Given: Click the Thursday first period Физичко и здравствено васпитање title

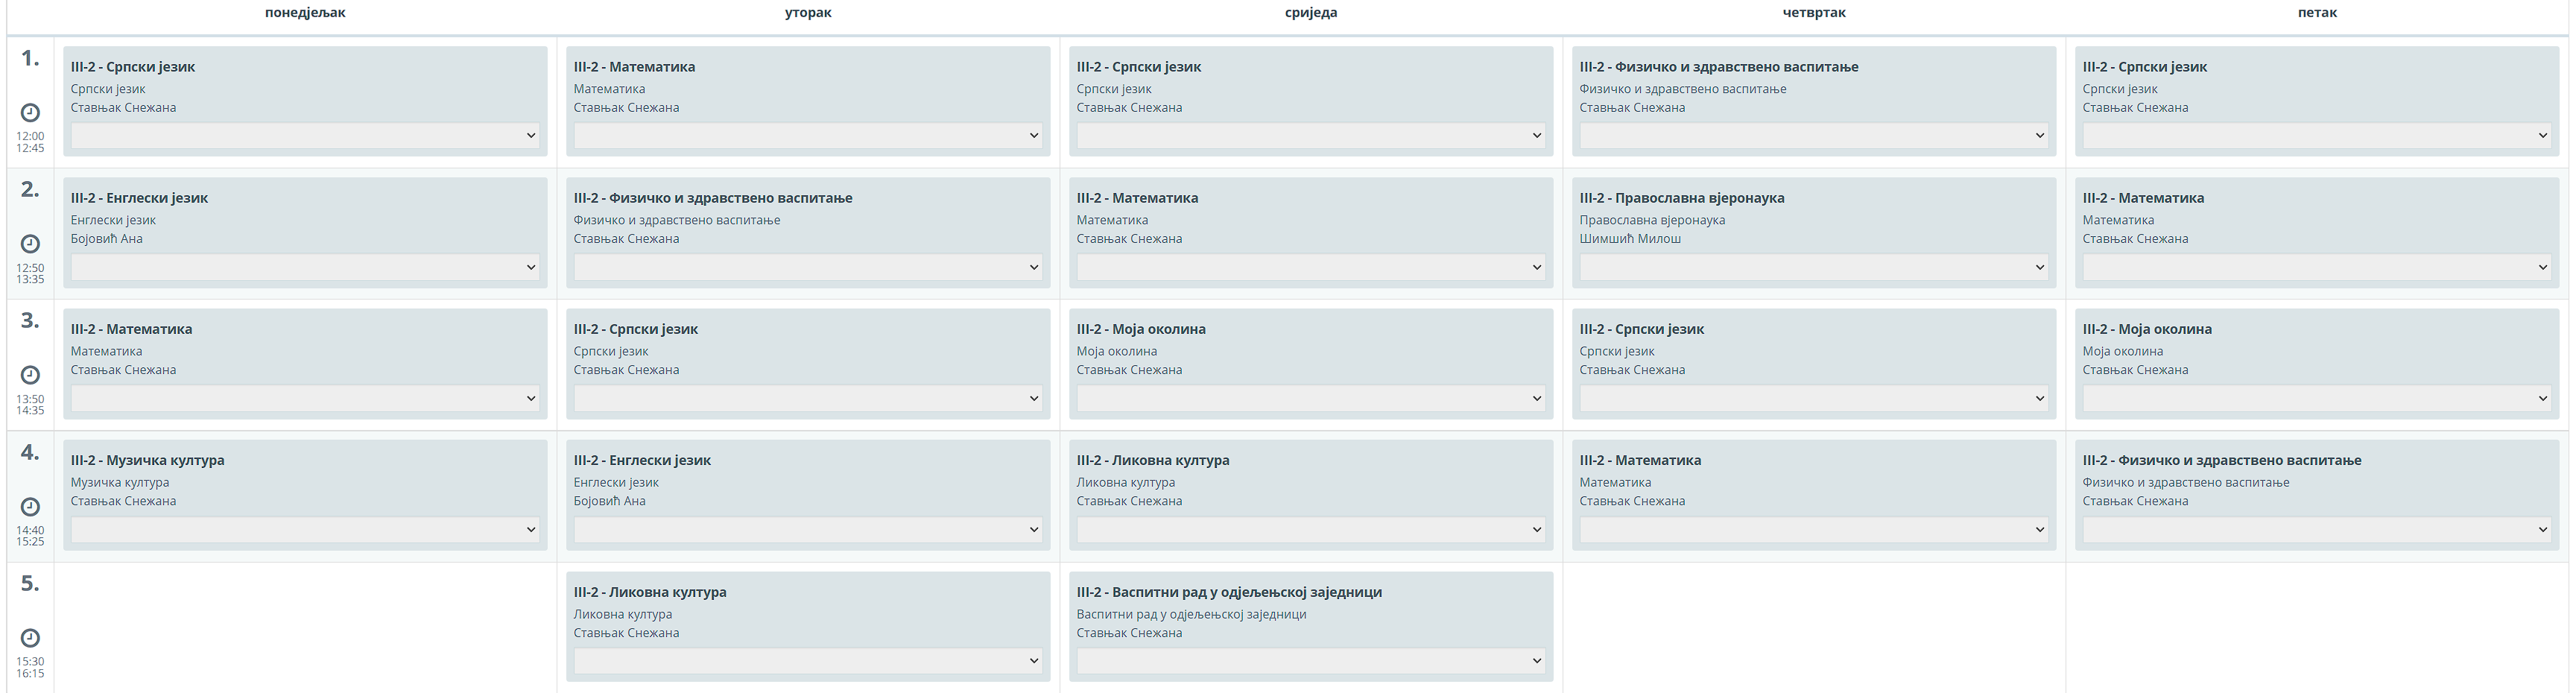Looking at the screenshot, I should point(1718,67).
